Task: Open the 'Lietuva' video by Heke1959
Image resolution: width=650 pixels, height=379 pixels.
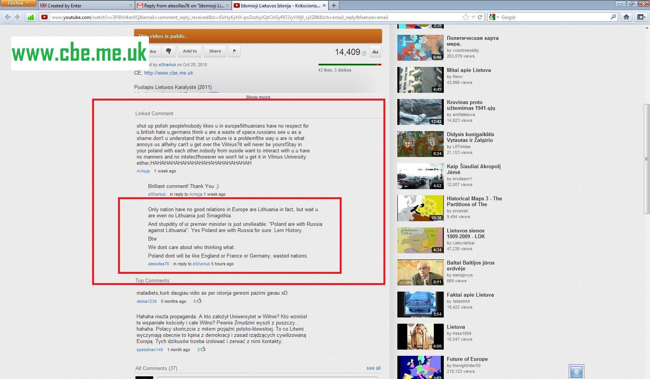Action: pos(456,327)
